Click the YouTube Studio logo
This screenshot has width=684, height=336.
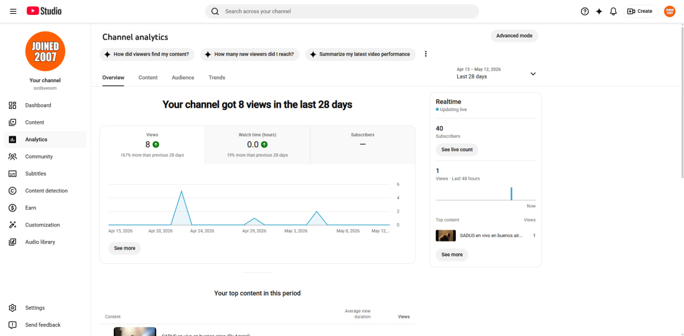[44, 11]
